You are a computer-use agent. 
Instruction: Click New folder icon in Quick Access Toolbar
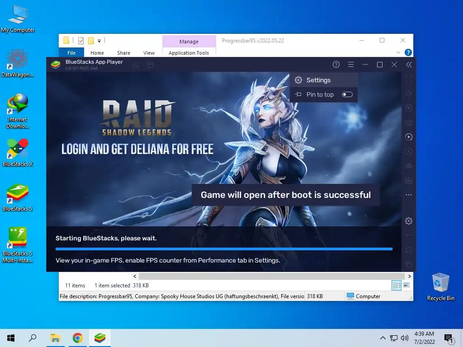tap(91, 40)
